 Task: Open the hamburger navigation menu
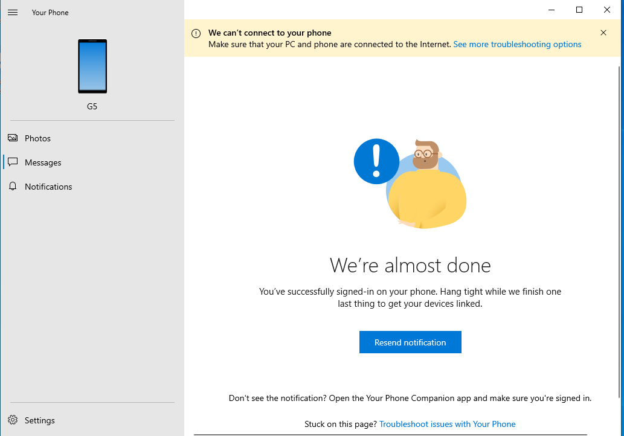[13, 13]
